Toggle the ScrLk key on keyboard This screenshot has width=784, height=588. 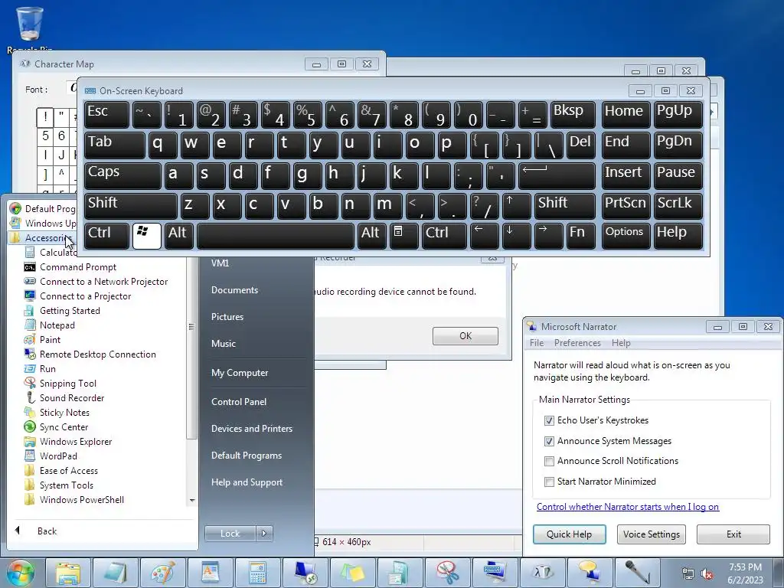678,206
